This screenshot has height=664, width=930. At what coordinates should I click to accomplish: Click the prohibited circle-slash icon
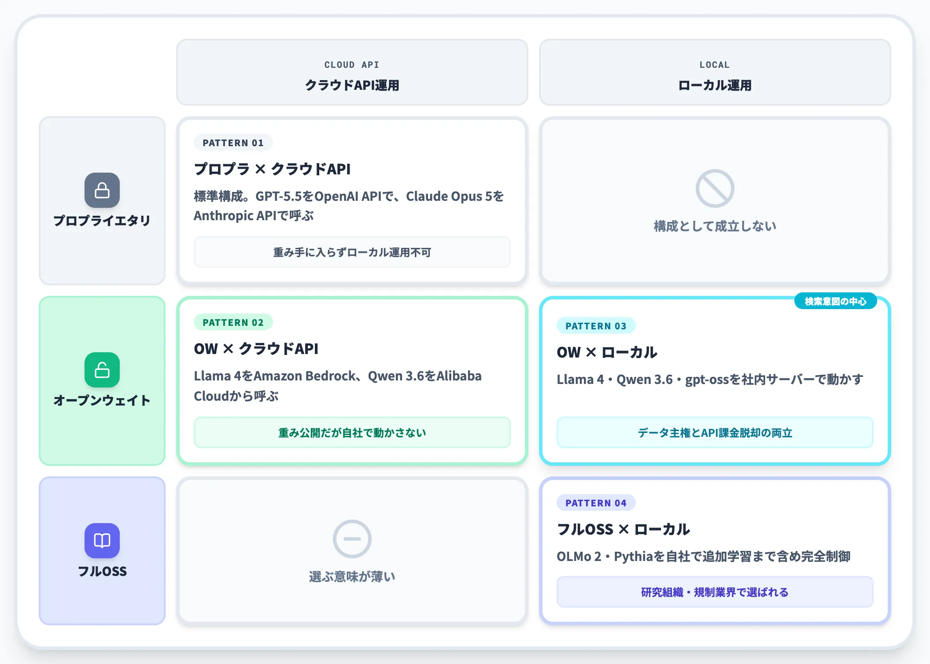[x=715, y=188]
